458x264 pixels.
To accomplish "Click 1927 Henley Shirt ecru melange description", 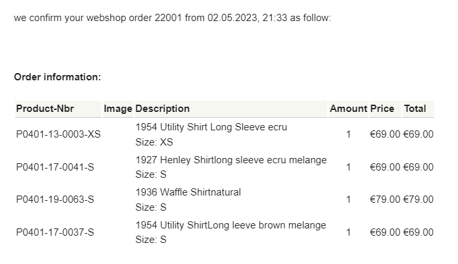I will click(x=231, y=160).
